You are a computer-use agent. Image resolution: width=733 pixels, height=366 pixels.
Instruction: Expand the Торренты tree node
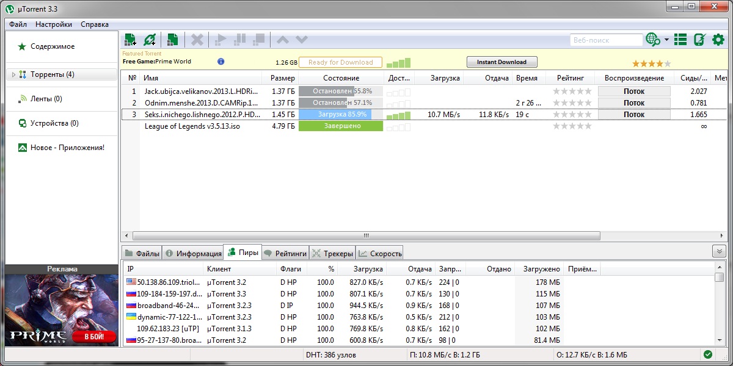point(13,74)
